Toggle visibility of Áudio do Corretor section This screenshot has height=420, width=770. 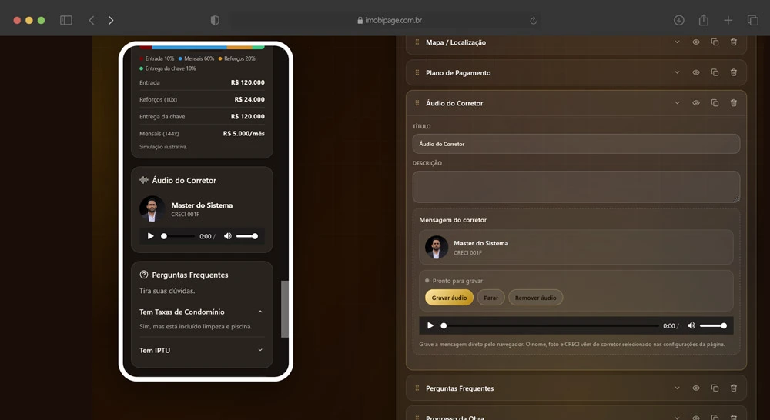point(696,103)
